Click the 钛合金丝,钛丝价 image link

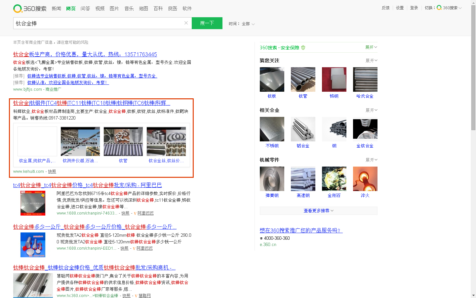166,161
